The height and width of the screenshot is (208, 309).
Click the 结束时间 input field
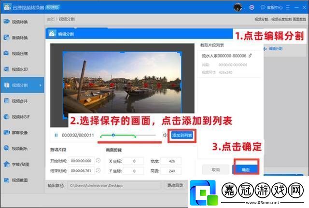click(x=81, y=170)
